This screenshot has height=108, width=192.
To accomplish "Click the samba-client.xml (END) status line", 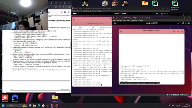I will pos(139,83).
